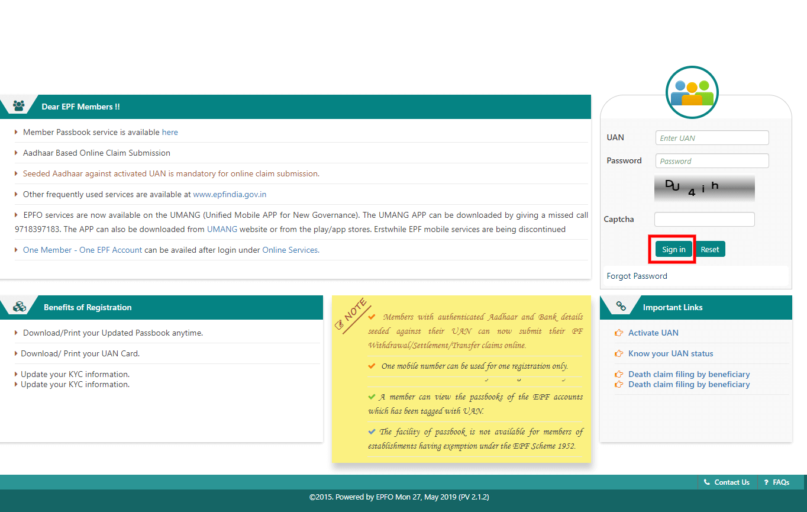Click the hand pointer icon beside Activate UAN
Image resolution: width=807 pixels, height=512 pixels.
coord(619,333)
